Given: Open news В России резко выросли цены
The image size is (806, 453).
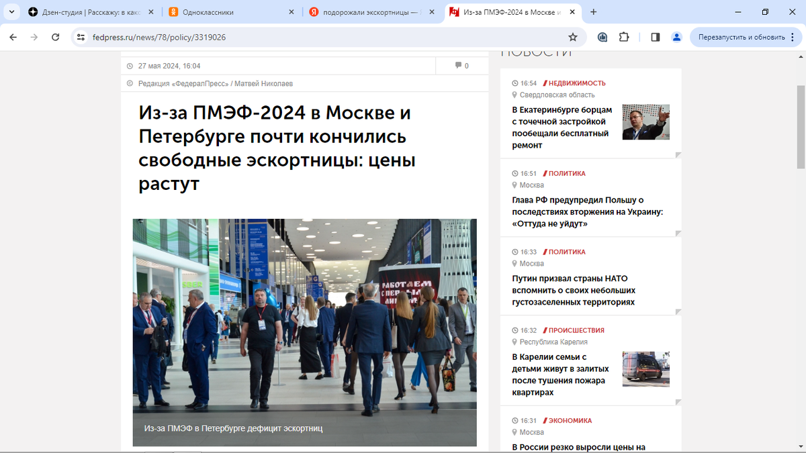Looking at the screenshot, I should 579,447.
